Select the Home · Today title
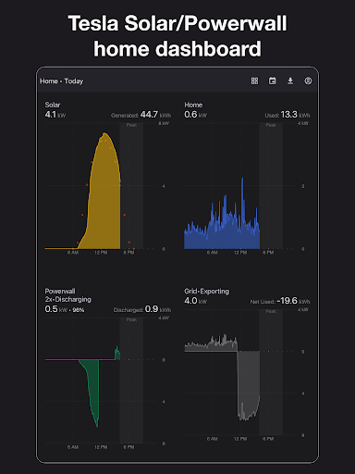Screen dimensions: 355x474 point(62,81)
